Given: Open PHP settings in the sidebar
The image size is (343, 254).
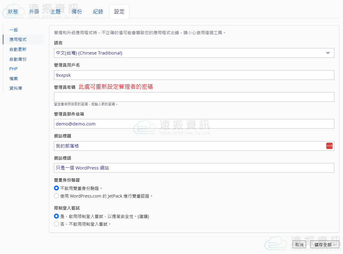Looking at the screenshot, I should click(14, 69).
